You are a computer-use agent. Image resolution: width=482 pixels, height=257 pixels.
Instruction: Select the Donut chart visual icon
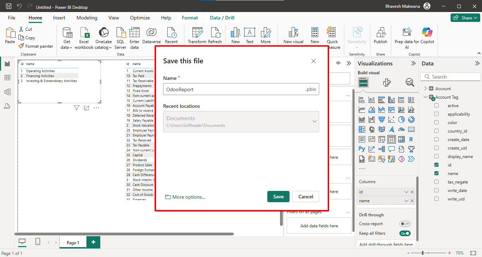pos(411,119)
